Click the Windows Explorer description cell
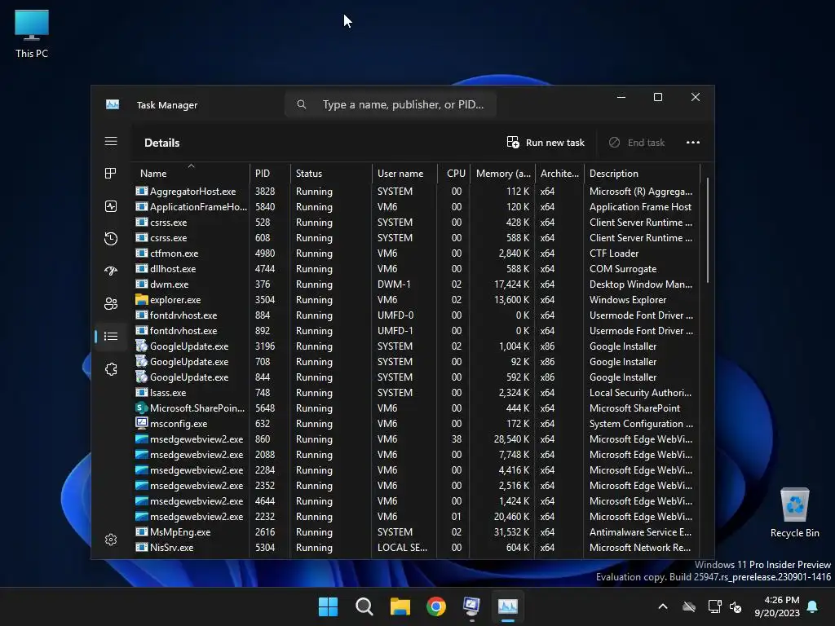 pos(627,300)
